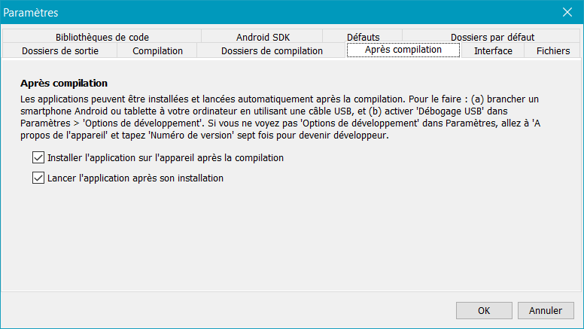
Task: Switch to the Compilation tab
Action: point(157,50)
